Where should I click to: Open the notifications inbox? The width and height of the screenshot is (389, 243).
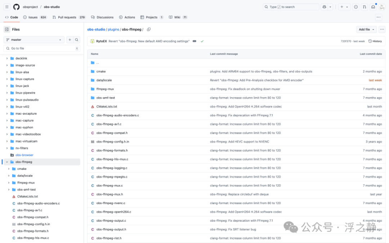coord(373,7)
